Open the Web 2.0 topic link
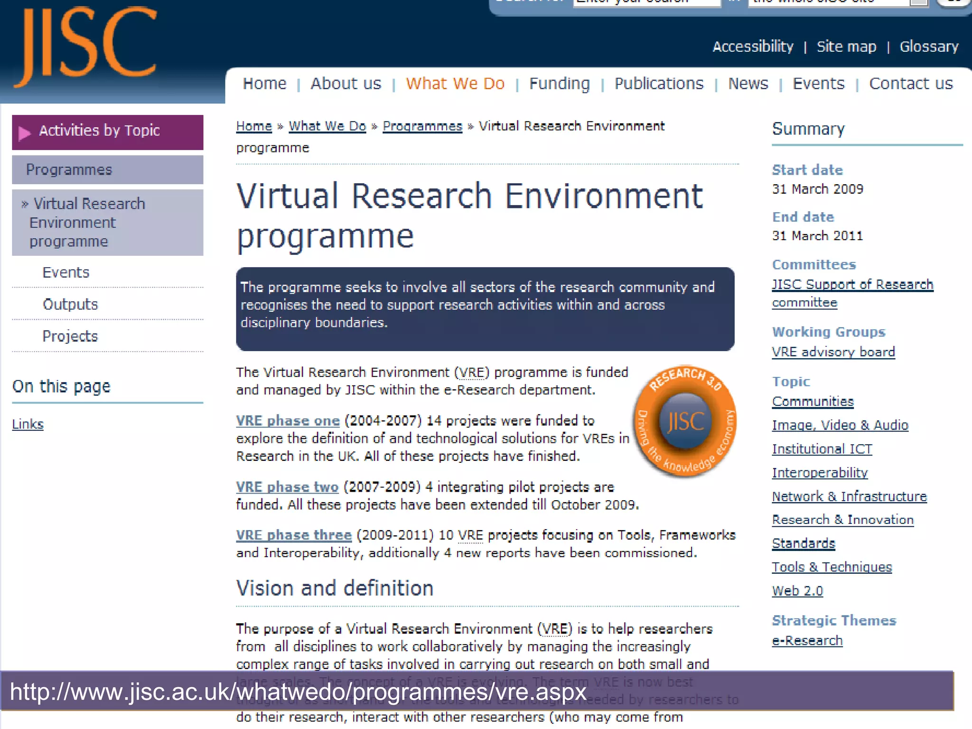 point(797,591)
